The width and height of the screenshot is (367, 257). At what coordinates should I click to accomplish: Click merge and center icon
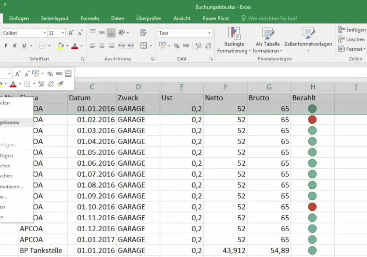(144, 46)
